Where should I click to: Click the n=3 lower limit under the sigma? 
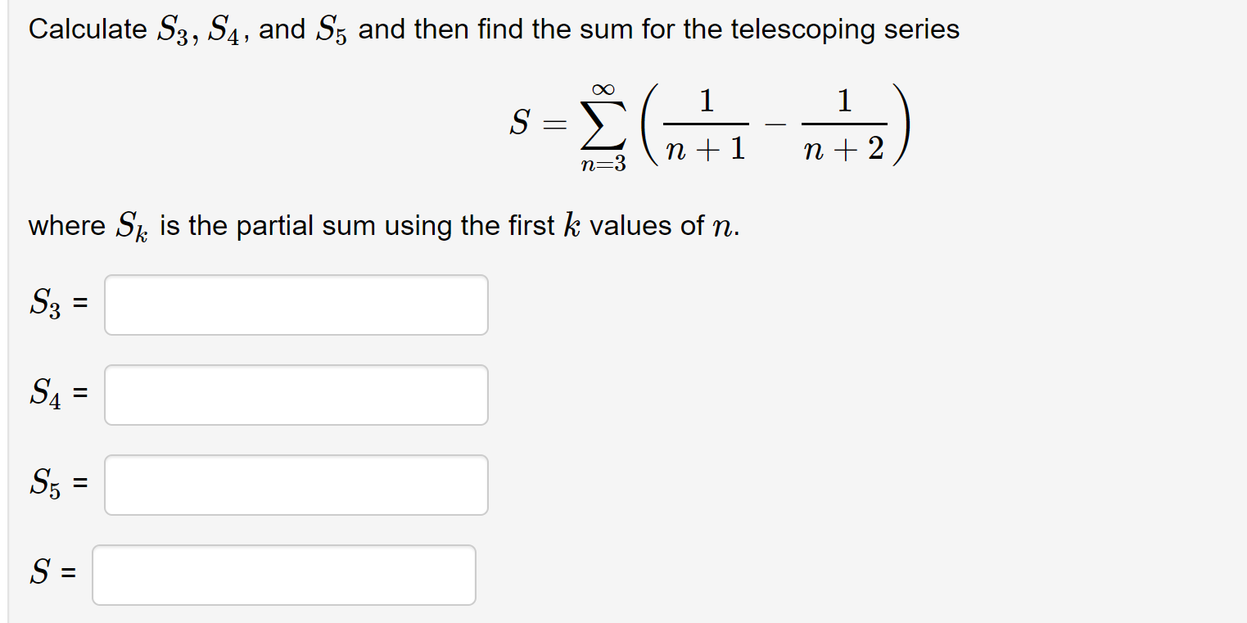pyautogui.click(x=603, y=165)
